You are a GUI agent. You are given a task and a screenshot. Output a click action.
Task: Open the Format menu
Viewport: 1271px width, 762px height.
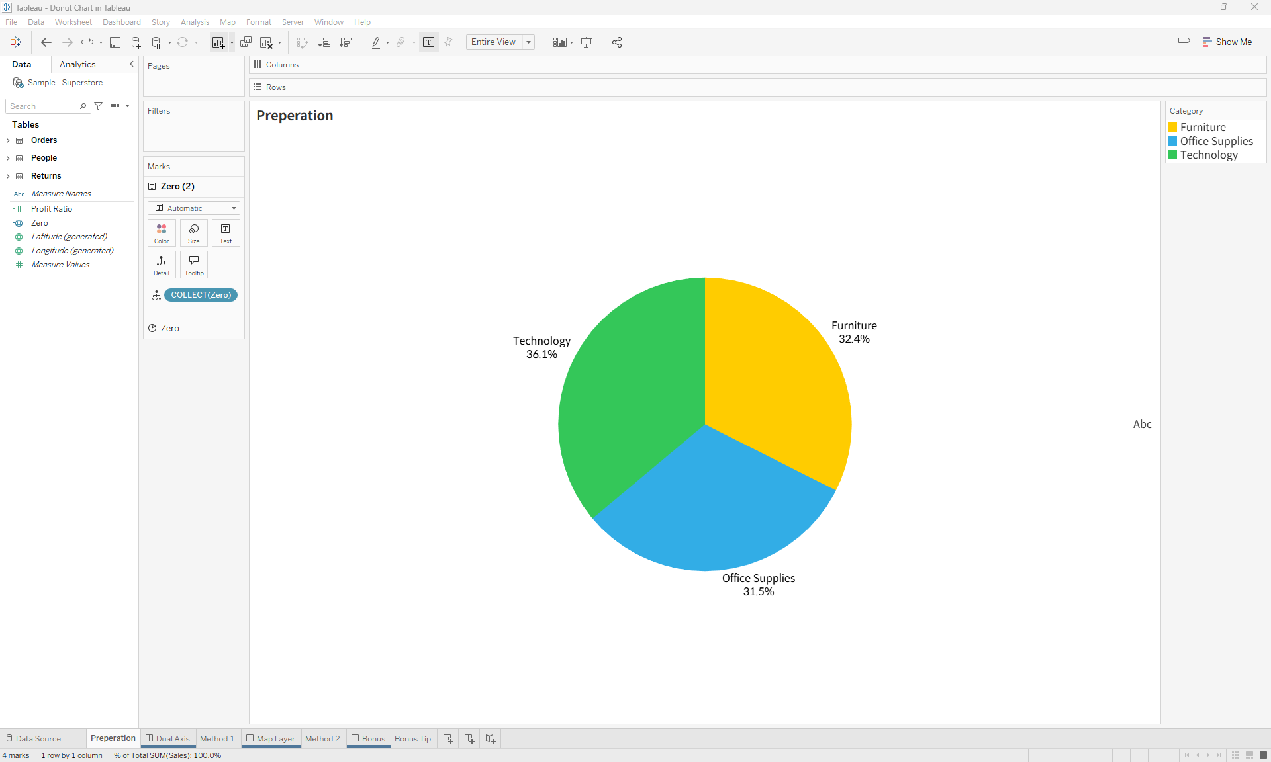pos(259,22)
